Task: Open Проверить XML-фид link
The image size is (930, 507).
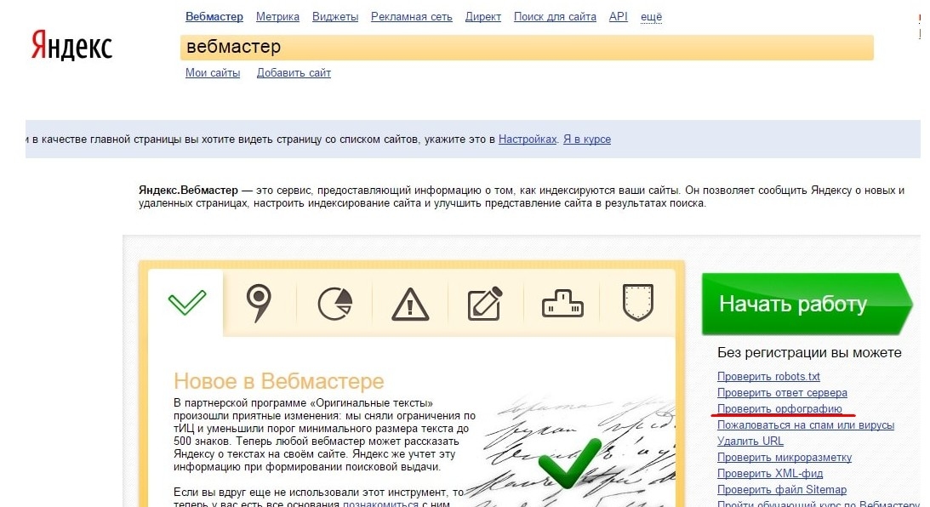Action: (x=770, y=473)
